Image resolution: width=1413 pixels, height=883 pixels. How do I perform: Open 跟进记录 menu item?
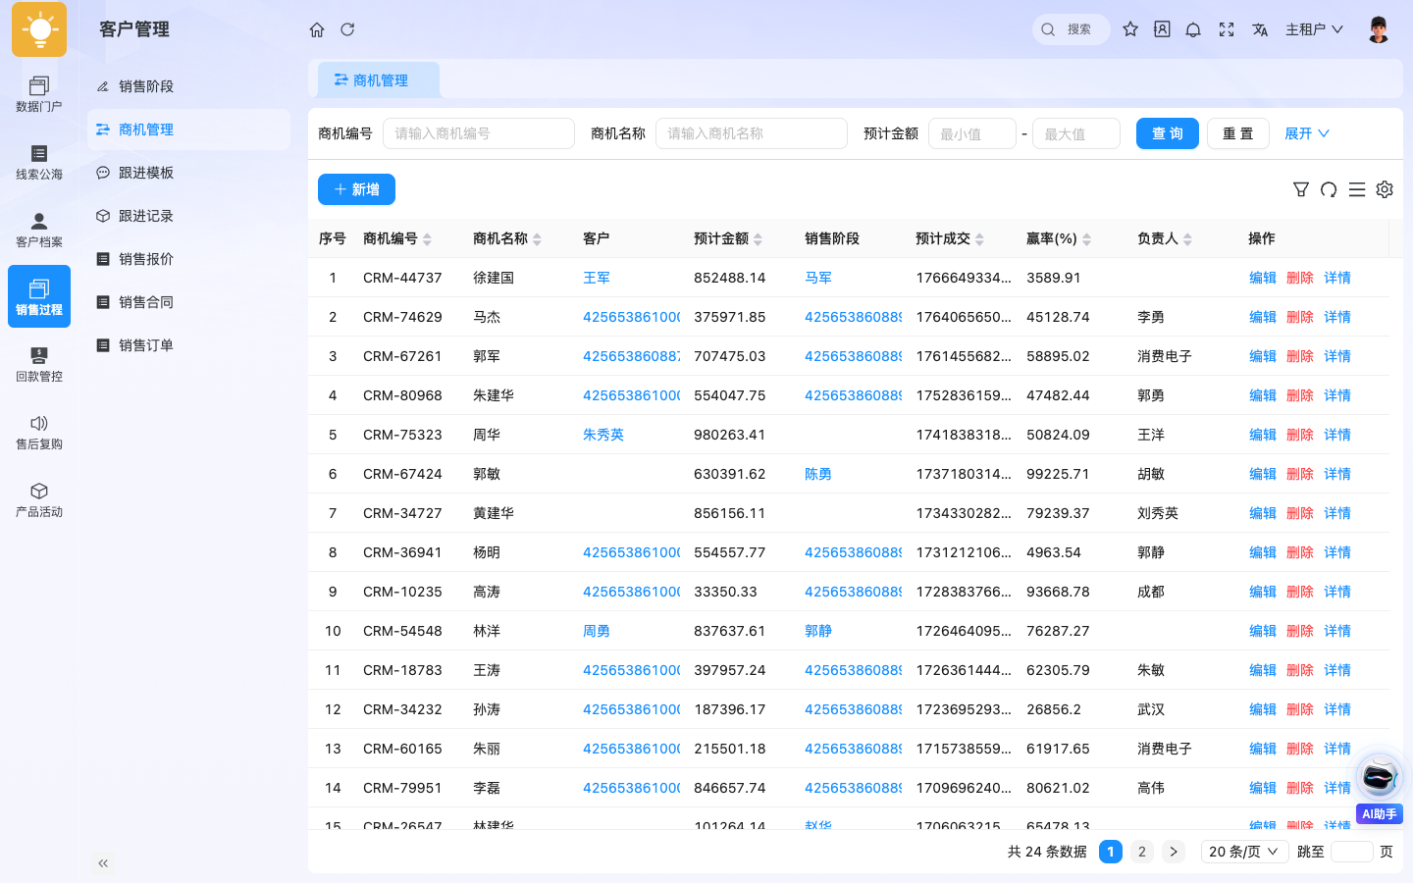tap(188, 216)
